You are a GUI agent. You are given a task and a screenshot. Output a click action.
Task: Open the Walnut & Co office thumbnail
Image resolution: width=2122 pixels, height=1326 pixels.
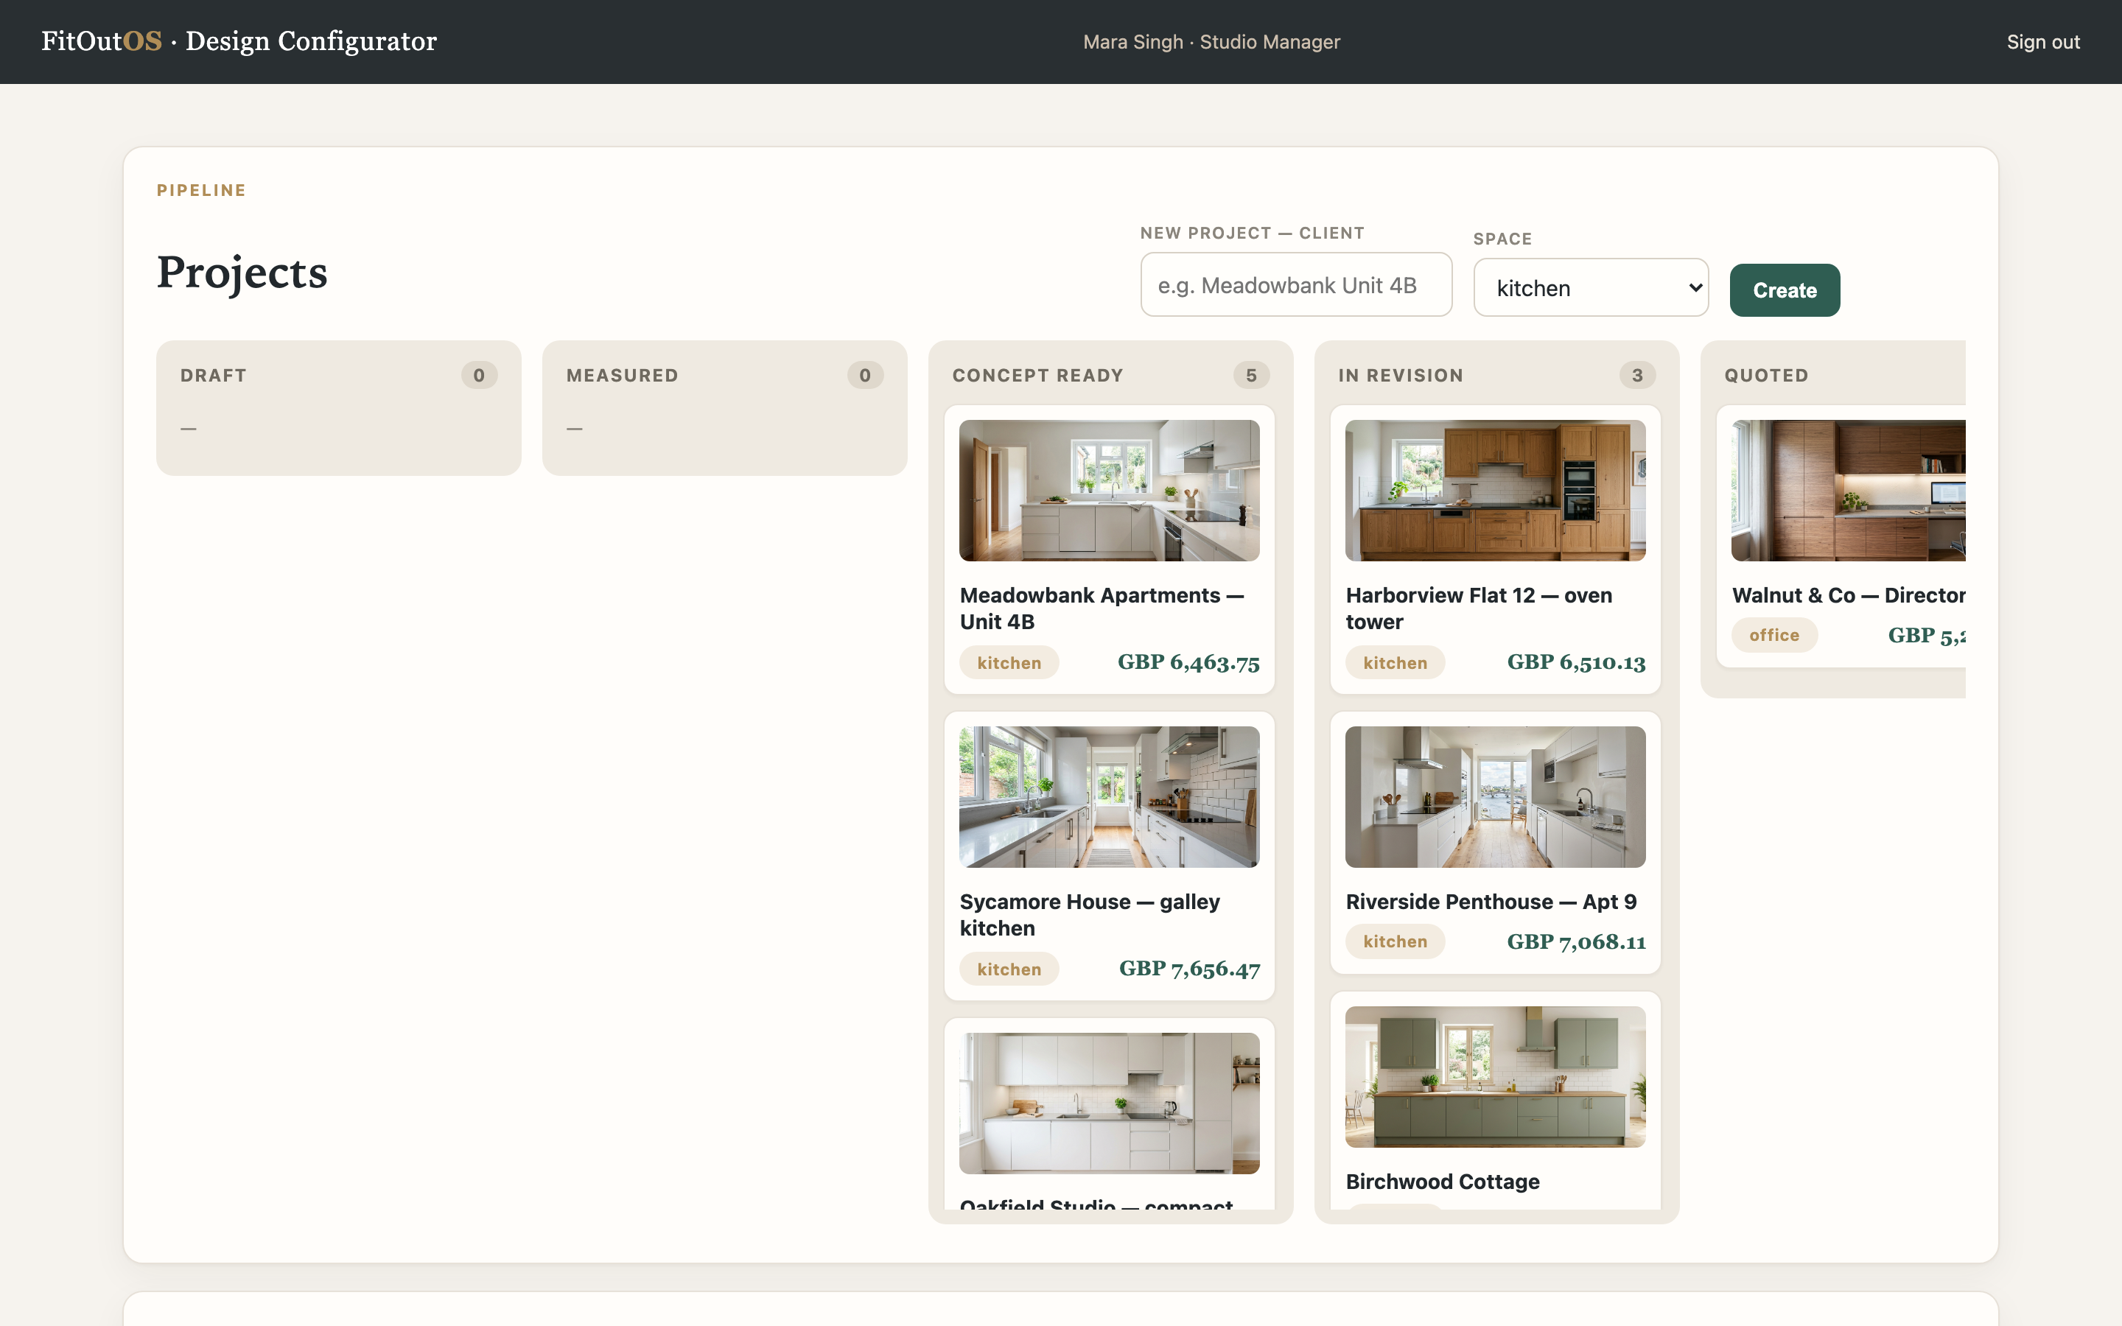click(x=1848, y=490)
